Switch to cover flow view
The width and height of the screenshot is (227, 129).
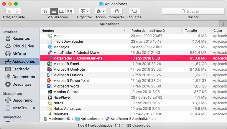click(x=70, y=11)
